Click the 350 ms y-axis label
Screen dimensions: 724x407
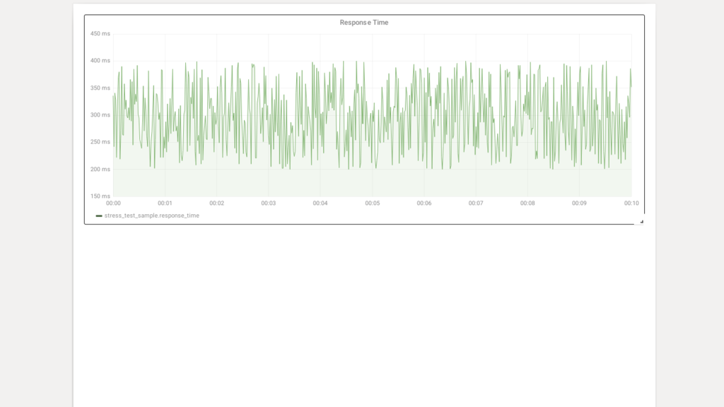tap(100, 88)
